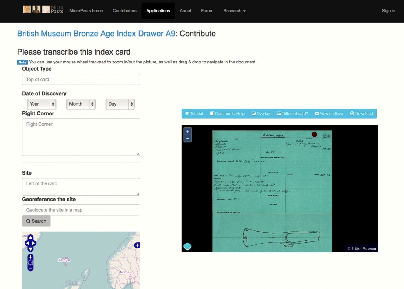Focus the Right Corner text area
Screen dimensions: 404x289
pos(81,137)
